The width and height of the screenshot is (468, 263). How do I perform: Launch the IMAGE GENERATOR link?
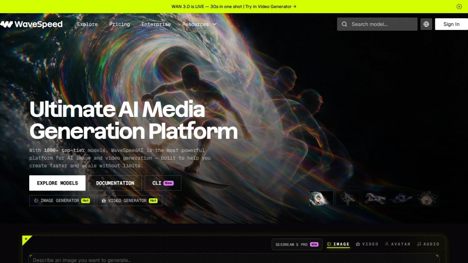pyautogui.click(x=62, y=201)
